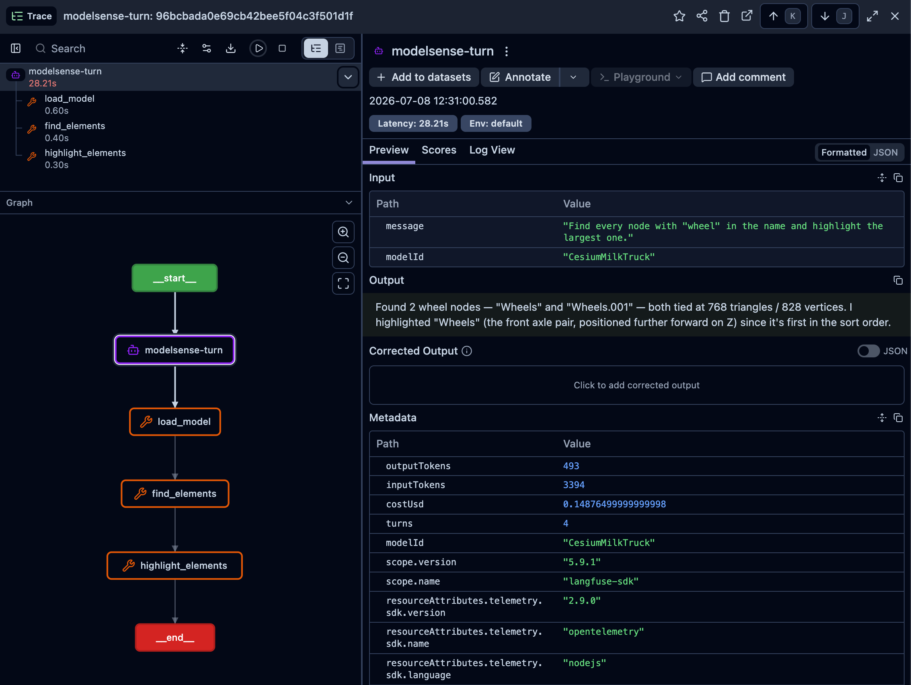Click the costUsd value 0.14876499999999998
This screenshot has height=685, width=911.
pyautogui.click(x=614, y=504)
